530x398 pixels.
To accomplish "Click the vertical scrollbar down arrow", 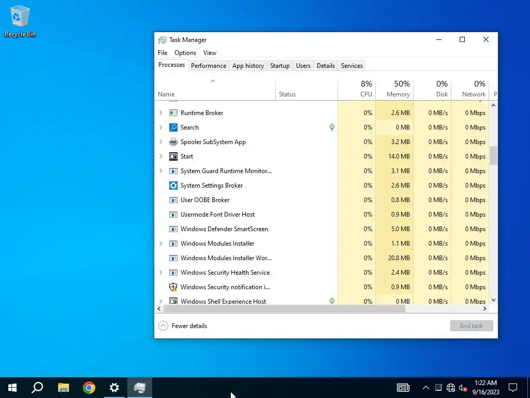I will [x=493, y=300].
